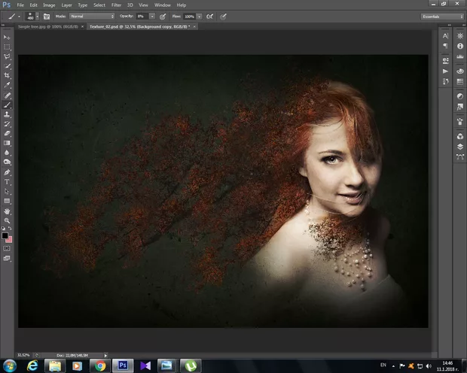Viewport: 467px width, 373px height.
Task: Select the Move tool
Action: point(8,37)
